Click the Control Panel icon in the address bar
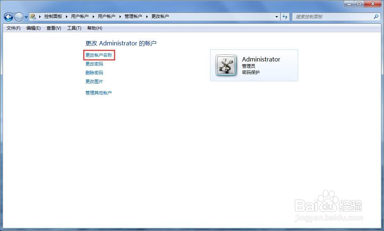Screen dimensions: 384x231 pyautogui.click(x=33, y=16)
